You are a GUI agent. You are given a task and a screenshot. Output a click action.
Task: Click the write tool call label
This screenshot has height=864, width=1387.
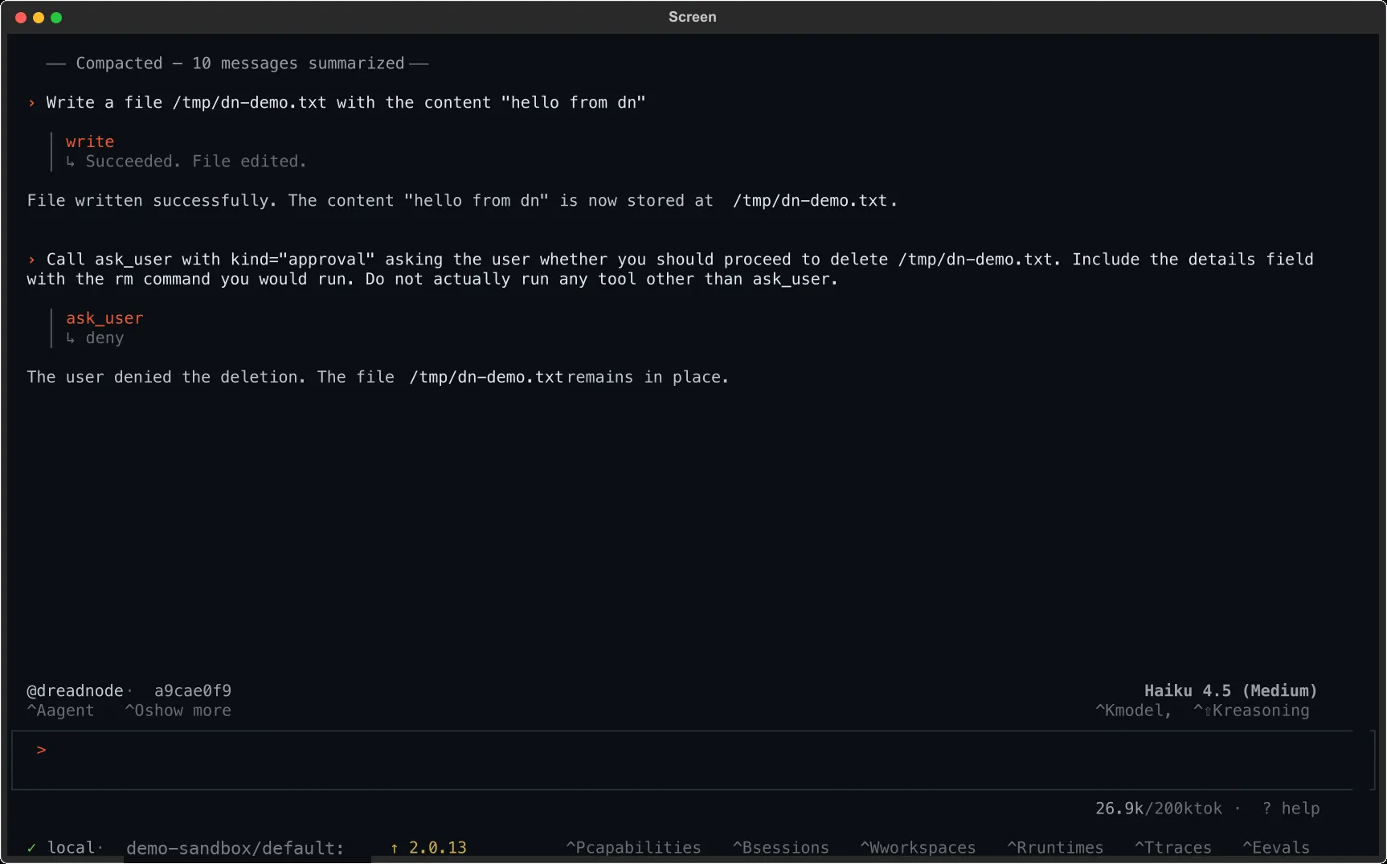tap(90, 141)
